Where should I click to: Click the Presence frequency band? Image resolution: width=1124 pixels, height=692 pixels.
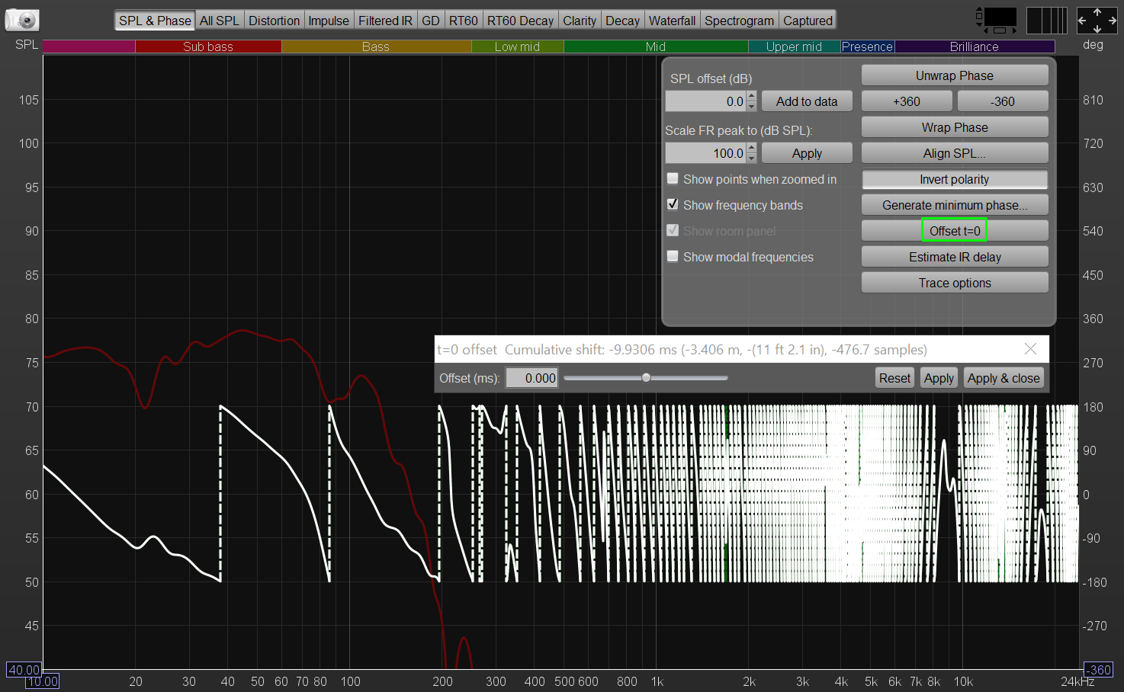(x=867, y=46)
